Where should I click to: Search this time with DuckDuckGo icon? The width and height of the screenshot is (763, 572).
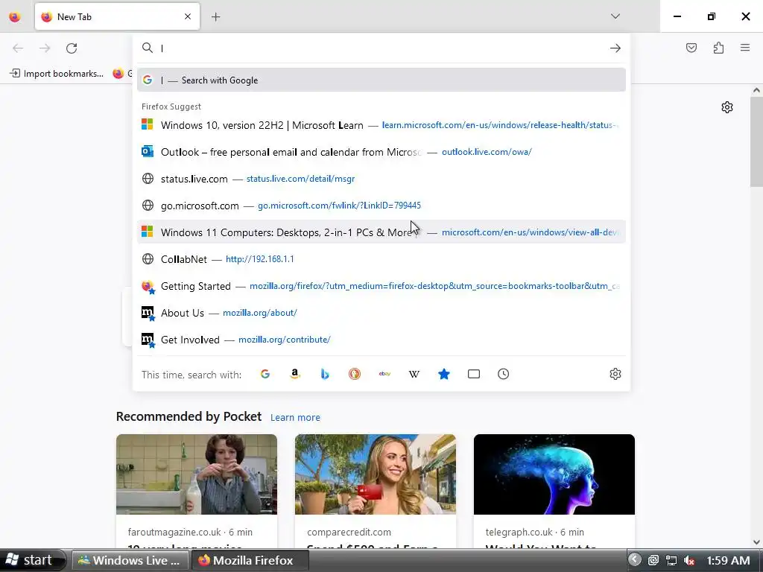[x=354, y=374]
